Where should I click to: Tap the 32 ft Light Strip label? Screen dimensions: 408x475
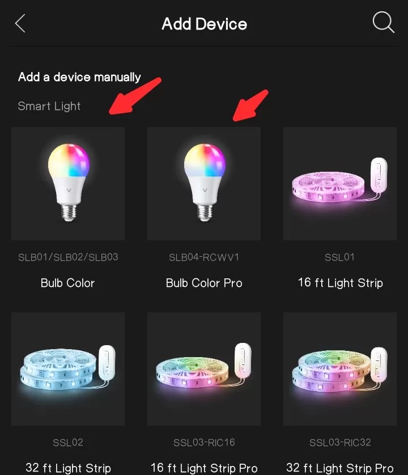click(x=68, y=468)
